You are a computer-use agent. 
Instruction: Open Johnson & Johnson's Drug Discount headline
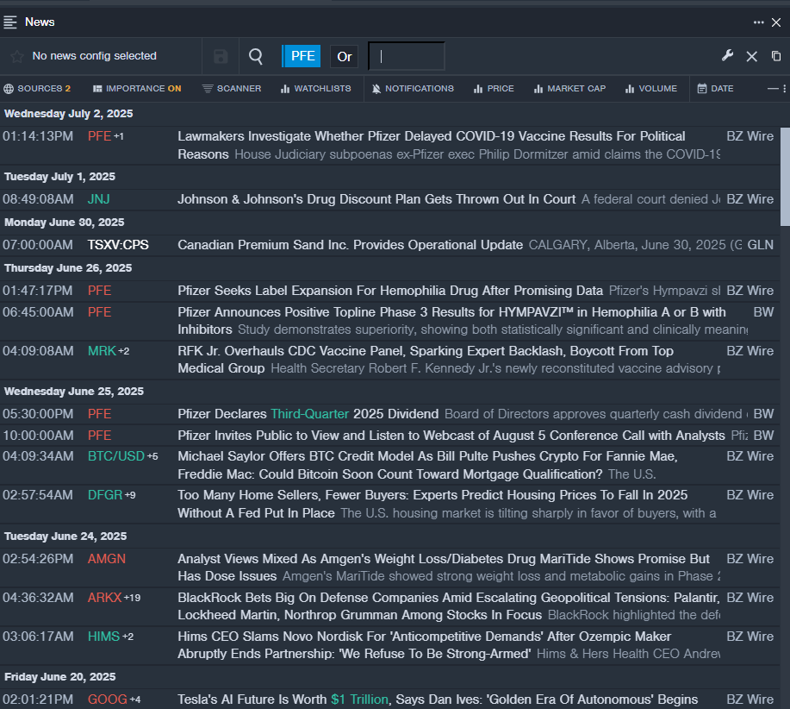click(x=376, y=199)
